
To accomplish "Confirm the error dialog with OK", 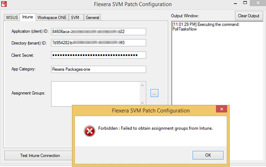I will (x=208, y=155).
